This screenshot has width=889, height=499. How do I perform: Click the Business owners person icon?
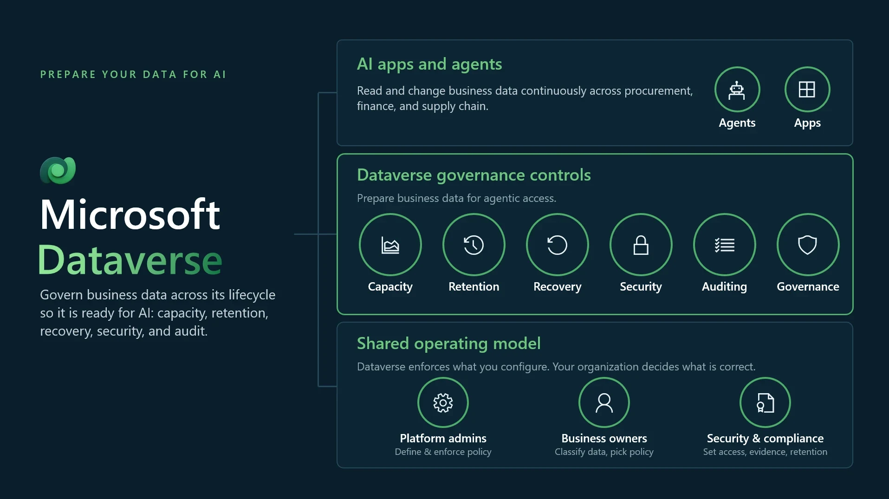pyautogui.click(x=604, y=402)
